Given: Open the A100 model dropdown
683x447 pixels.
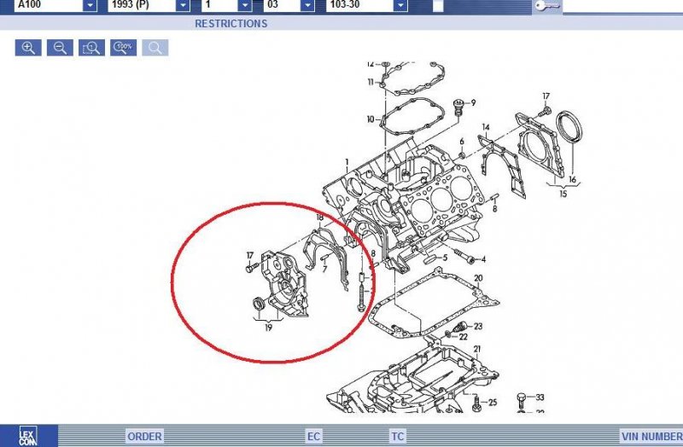Looking at the screenshot, I should 90,6.
